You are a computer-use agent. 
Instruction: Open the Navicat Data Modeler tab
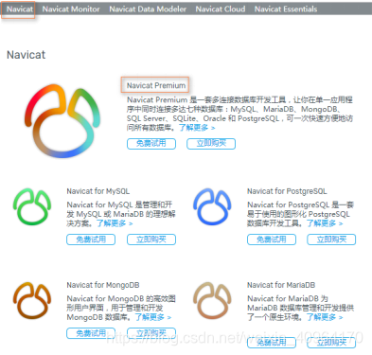pos(148,9)
